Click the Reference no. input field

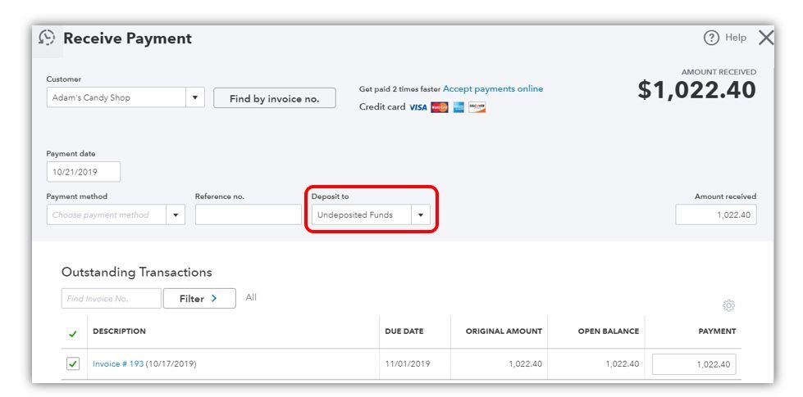[249, 214]
